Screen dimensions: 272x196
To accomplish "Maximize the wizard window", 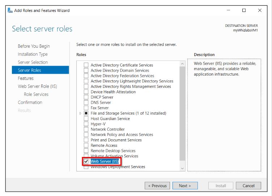I will click(244, 10).
